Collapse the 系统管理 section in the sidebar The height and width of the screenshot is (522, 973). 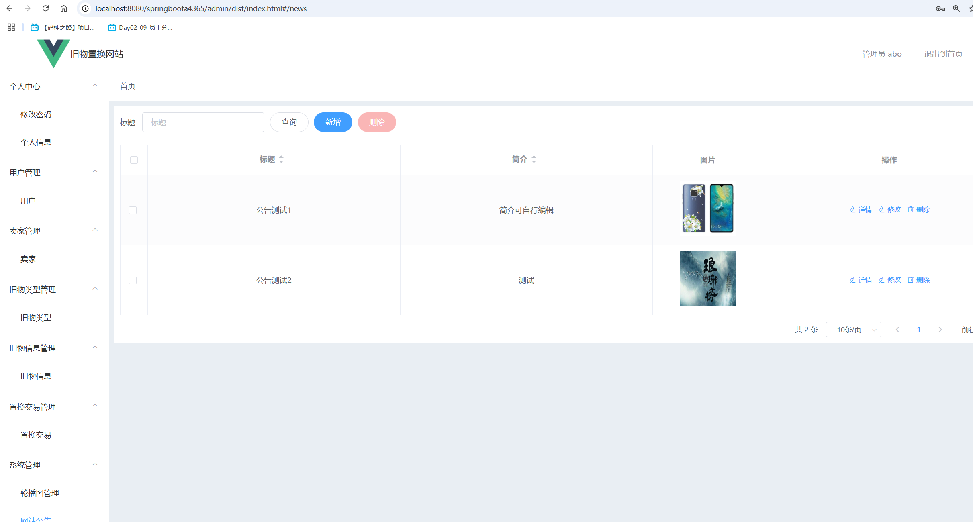click(95, 464)
